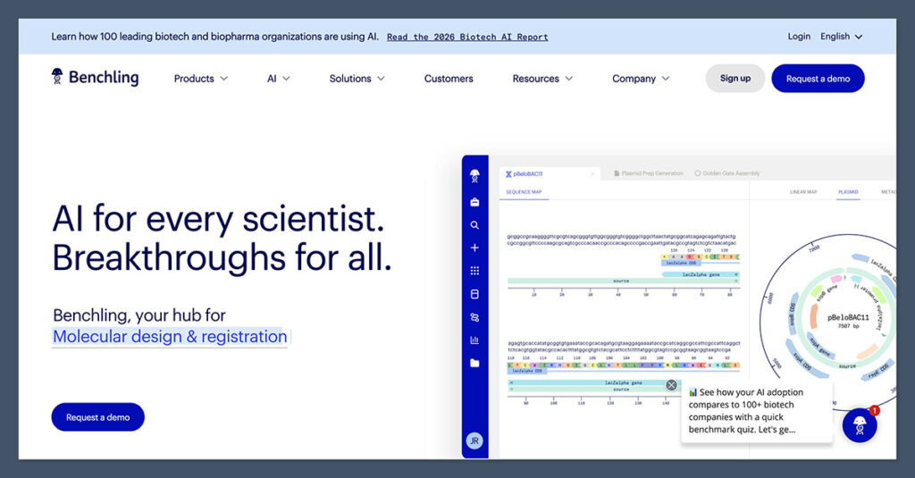The image size is (915, 478).
Task: Click the plus create icon in sidebar
Action: click(x=474, y=247)
